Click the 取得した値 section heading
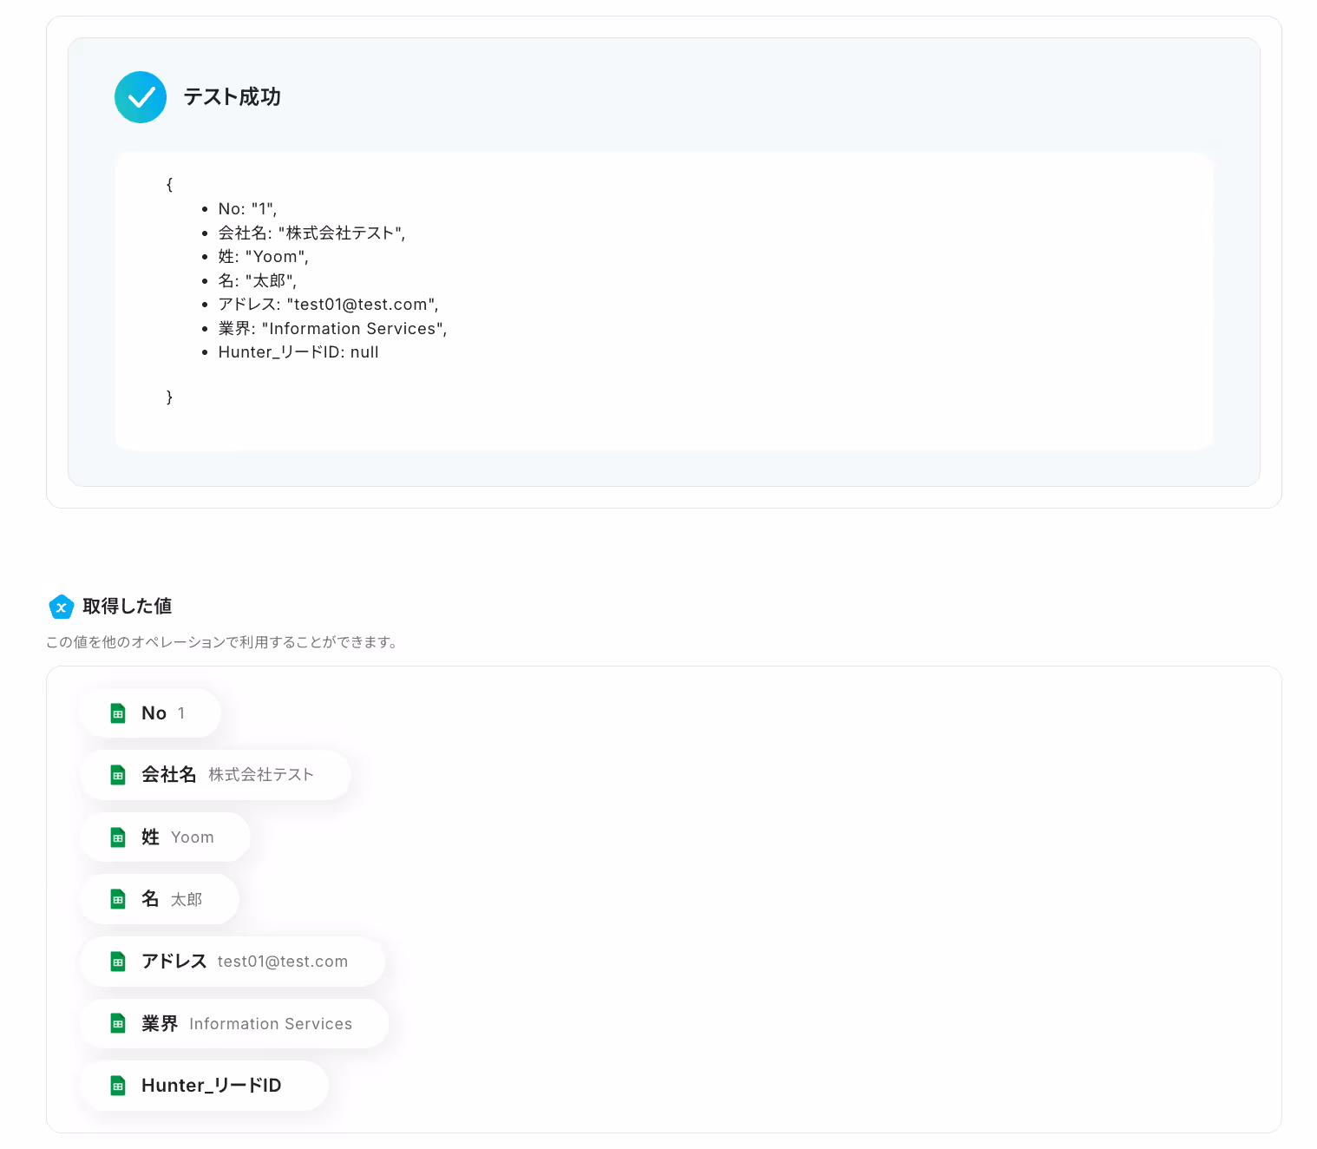 click(128, 607)
